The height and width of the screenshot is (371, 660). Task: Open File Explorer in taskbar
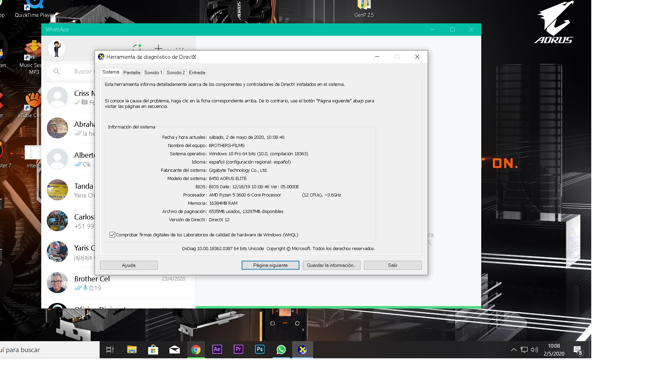click(132, 350)
